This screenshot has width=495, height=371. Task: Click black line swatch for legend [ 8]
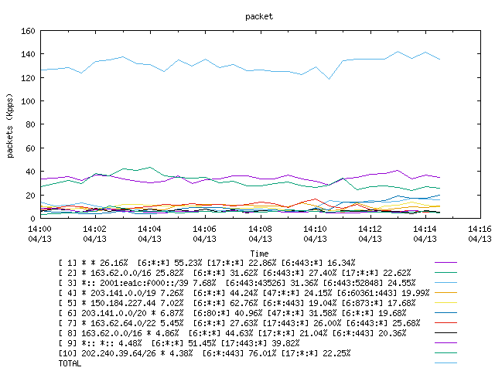point(445,333)
